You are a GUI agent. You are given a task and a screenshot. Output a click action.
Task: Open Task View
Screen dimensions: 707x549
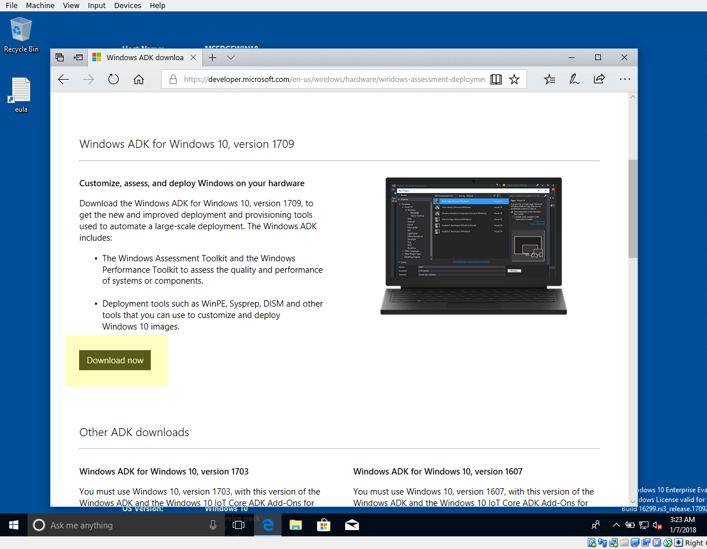[239, 525]
